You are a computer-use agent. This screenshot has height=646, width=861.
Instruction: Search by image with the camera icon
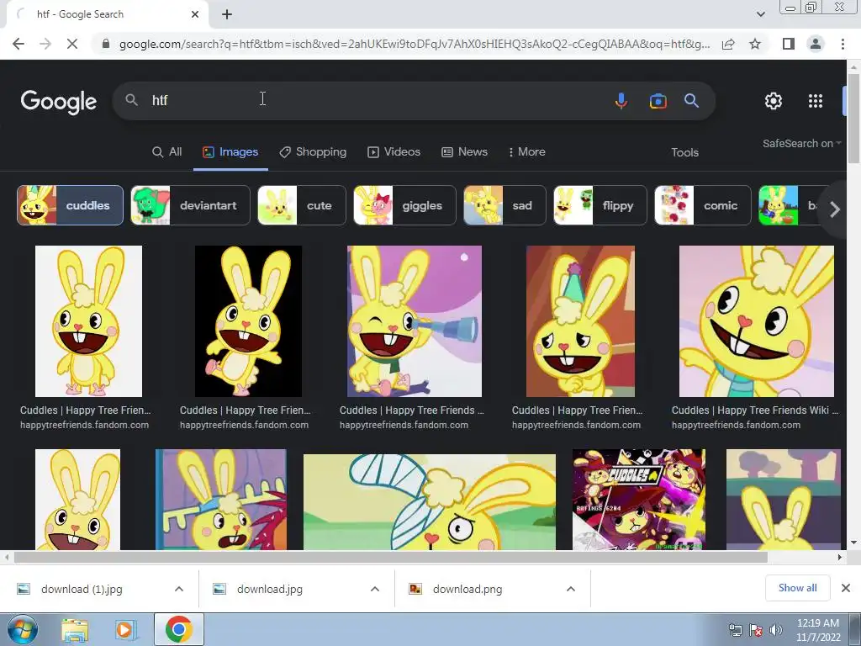click(x=658, y=101)
